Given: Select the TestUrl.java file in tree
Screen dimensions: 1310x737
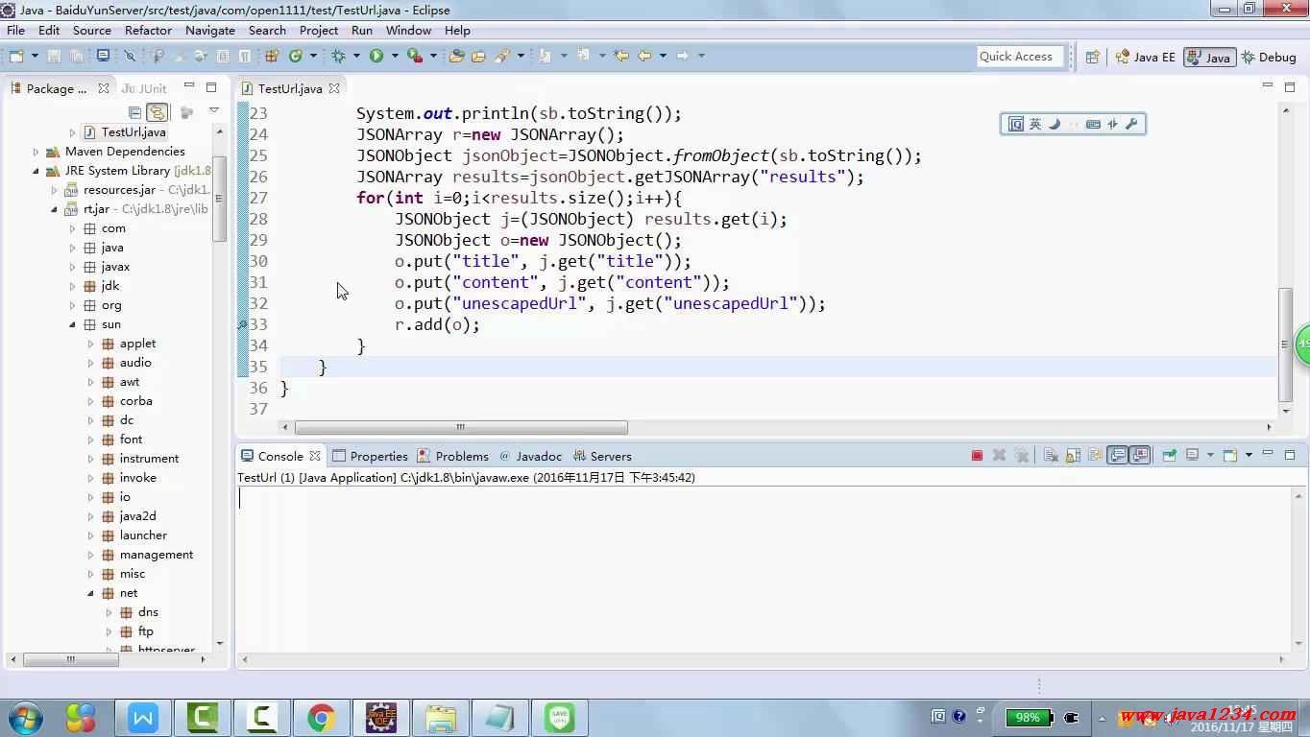Looking at the screenshot, I should tap(124, 132).
